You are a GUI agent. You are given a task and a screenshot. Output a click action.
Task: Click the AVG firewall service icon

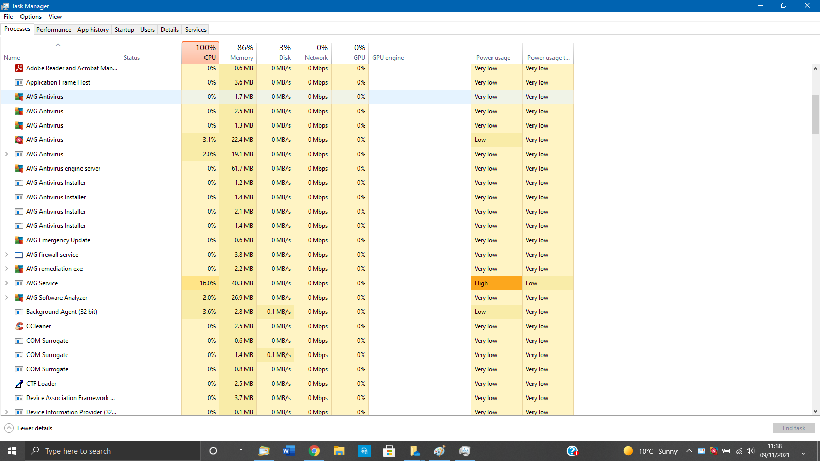click(19, 255)
